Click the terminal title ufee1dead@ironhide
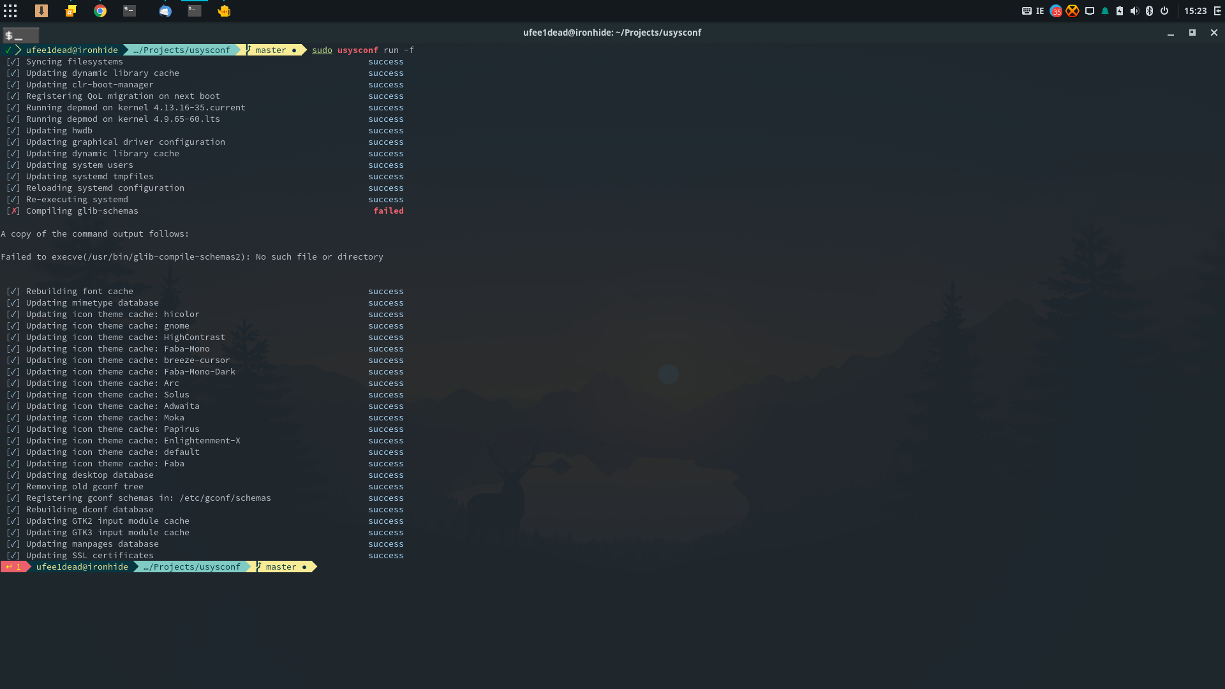The width and height of the screenshot is (1225, 689). coord(612,33)
